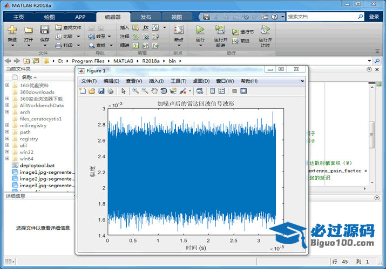This screenshot has height=269, width=386.
Task: Click the 断点 (Breakpoints) icon
Action: 179,30
